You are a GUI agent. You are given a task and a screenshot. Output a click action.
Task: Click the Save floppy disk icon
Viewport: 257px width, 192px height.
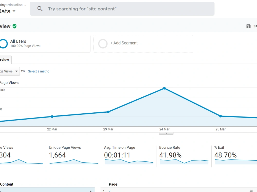tap(248, 26)
